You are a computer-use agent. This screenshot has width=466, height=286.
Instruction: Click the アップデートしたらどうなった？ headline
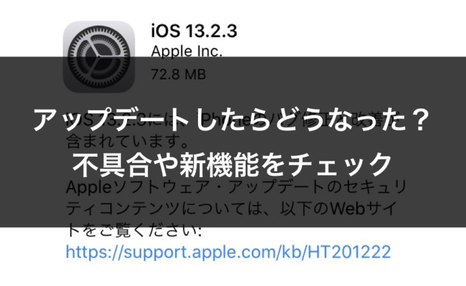coord(231,120)
